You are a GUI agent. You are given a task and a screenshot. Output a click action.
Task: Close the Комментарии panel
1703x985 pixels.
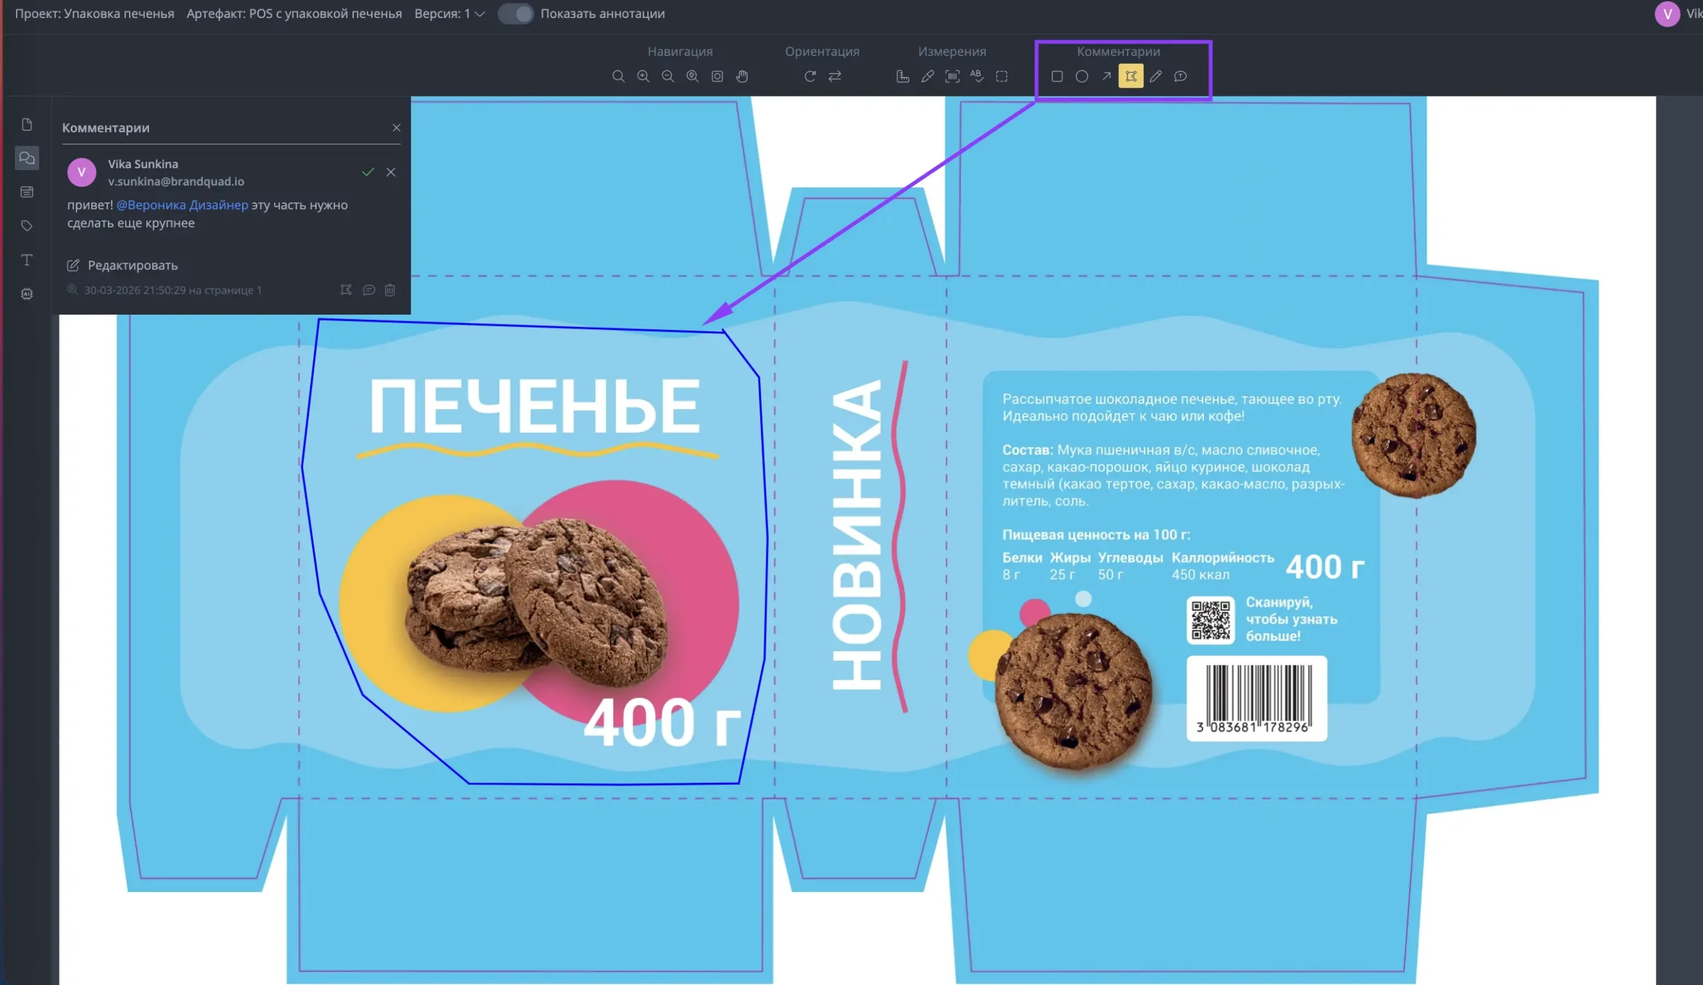coord(396,127)
